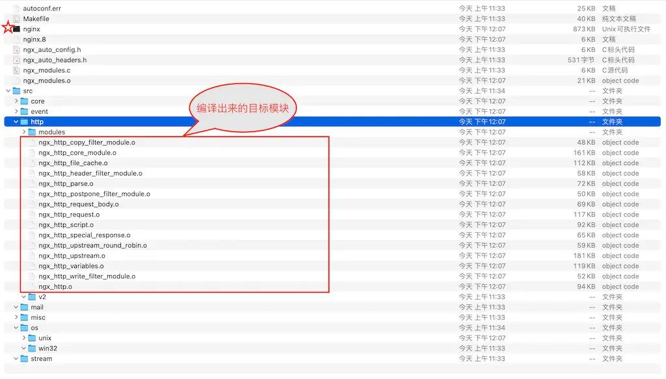Image resolution: width=666 pixels, height=379 pixels.
Task: Click the autoconf.err file icon
Action: (x=17, y=8)
